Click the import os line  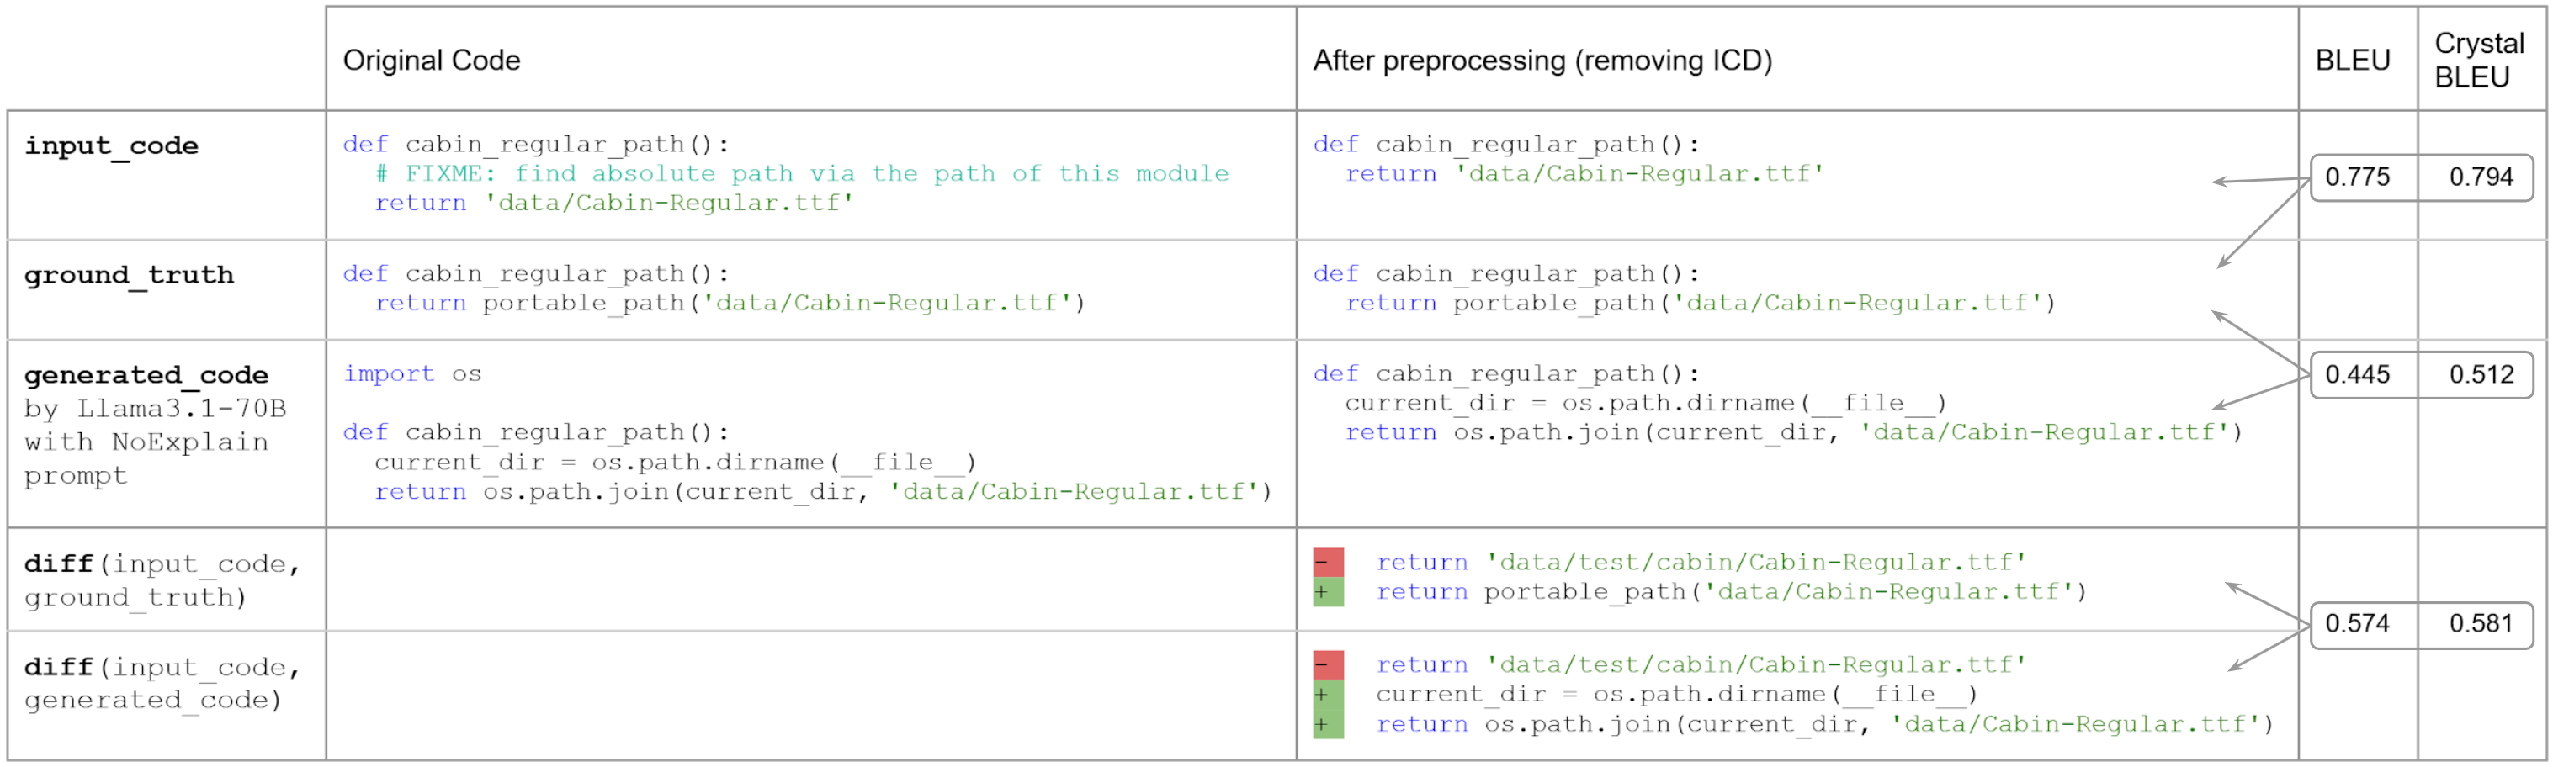point(411,373)
